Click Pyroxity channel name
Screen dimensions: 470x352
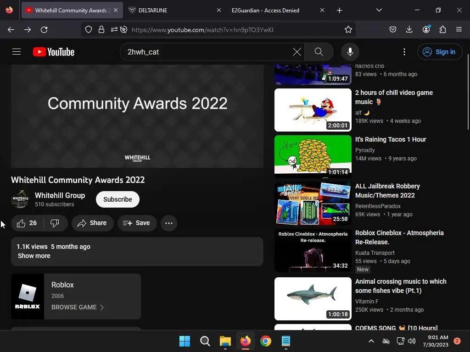tap(365, 150)
